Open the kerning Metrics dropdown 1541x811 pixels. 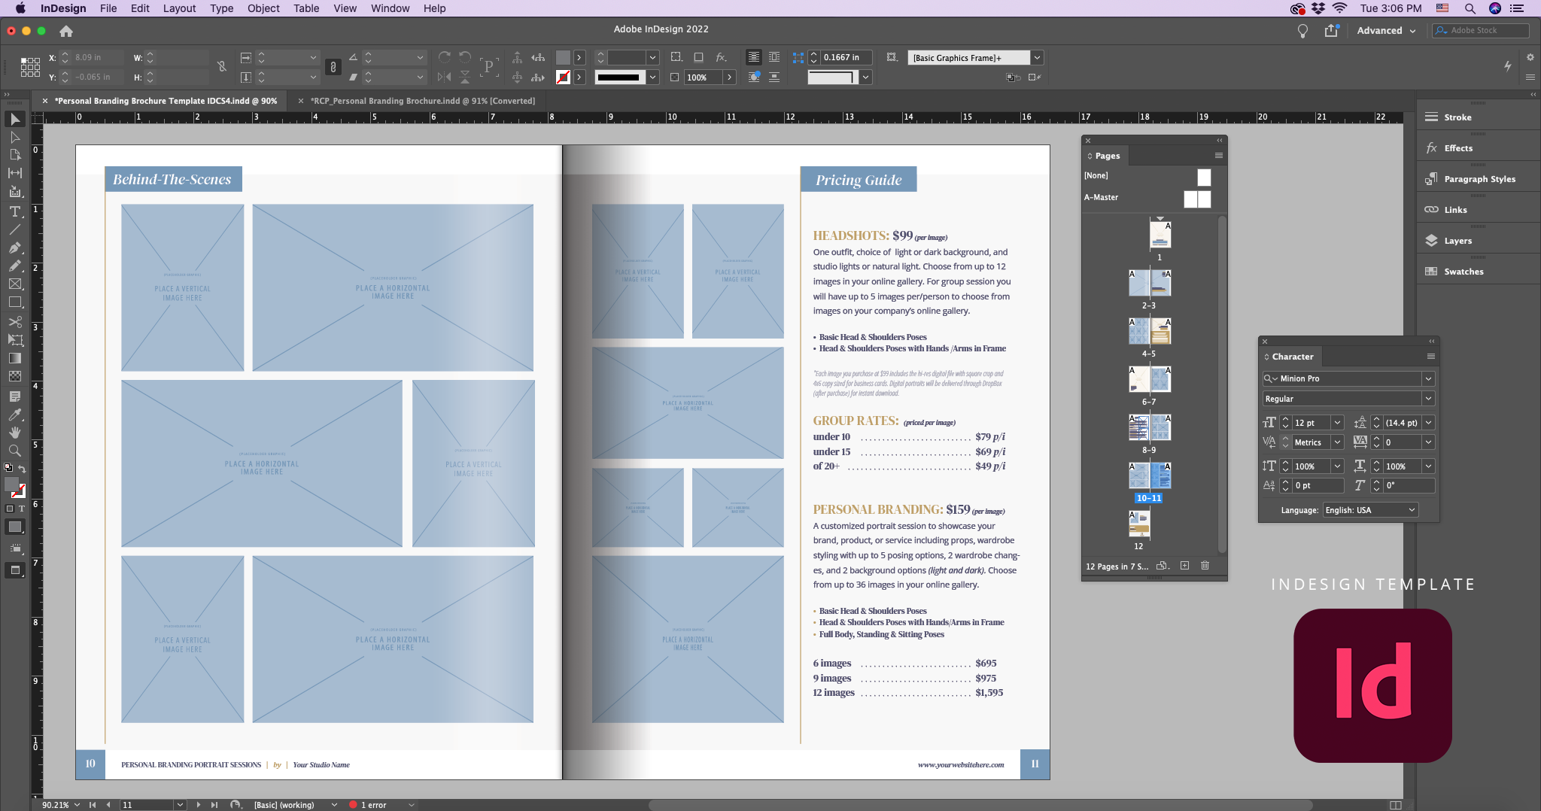pyautogui.click(x=1337, y=442)
